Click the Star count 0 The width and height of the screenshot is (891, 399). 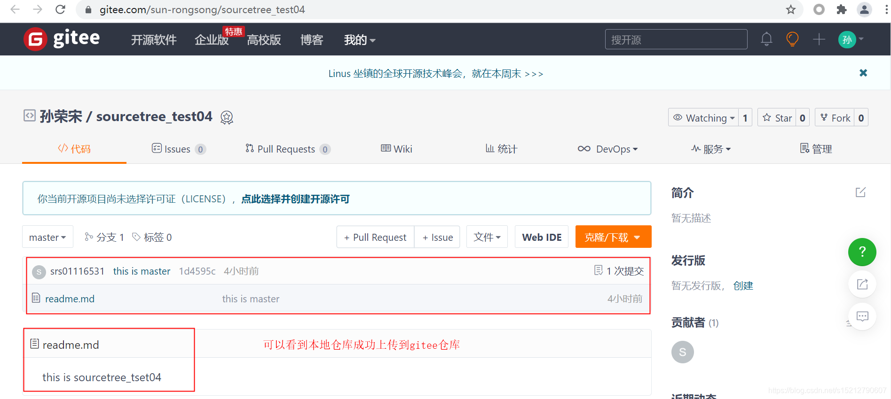coord(803,117)
